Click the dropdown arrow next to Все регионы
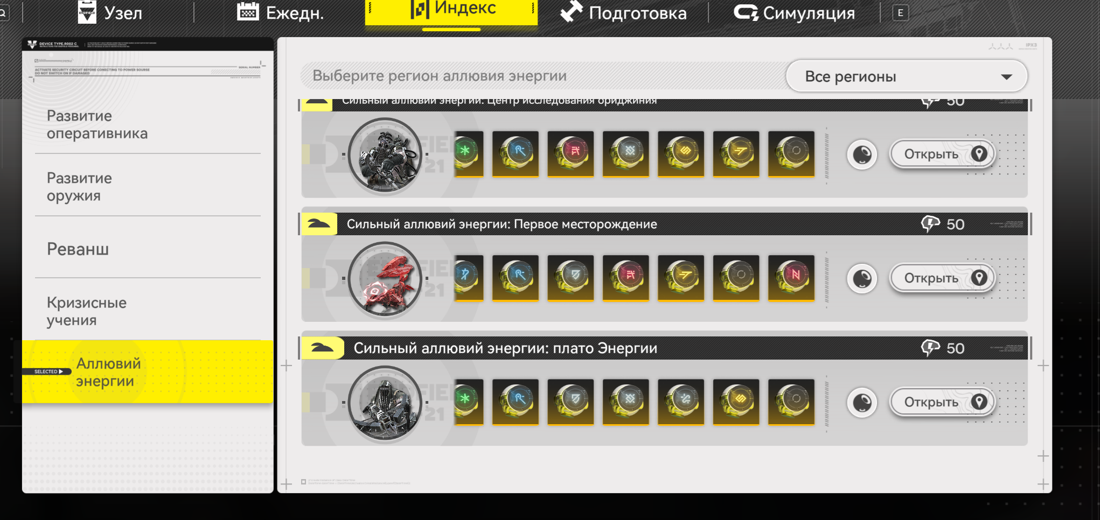Viewport: 1100px width, 520px height. pyautogui.click(x=1006, y=77)
